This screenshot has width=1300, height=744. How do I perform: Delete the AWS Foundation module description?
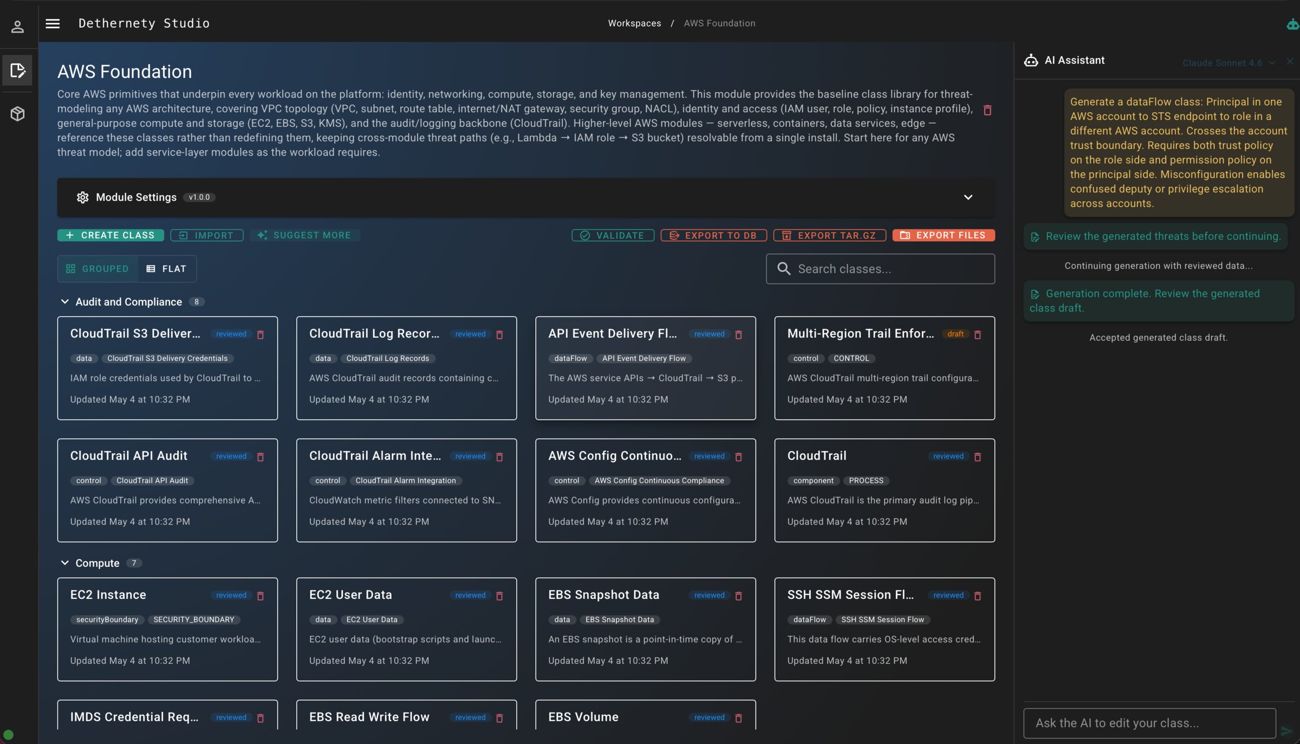click(x=987, y=110)
